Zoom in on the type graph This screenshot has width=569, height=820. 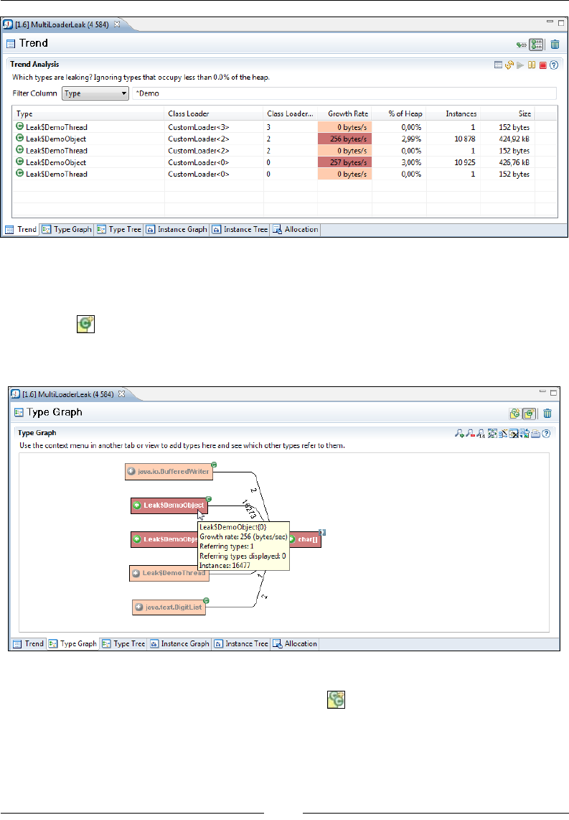click(459, 434)
